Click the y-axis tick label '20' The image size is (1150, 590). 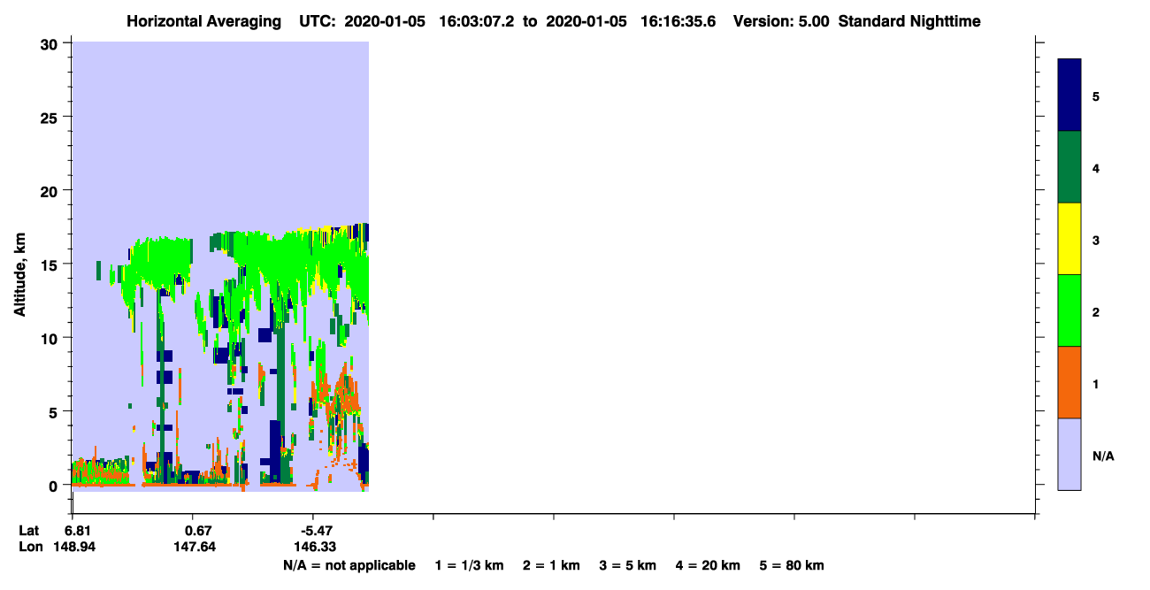51,190
